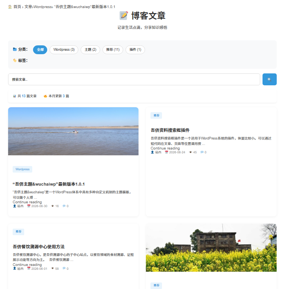The width and height of the screenshot is (289, 289).
Task: Open the yellow flowers building thumbnail
Action: point(211,247)
